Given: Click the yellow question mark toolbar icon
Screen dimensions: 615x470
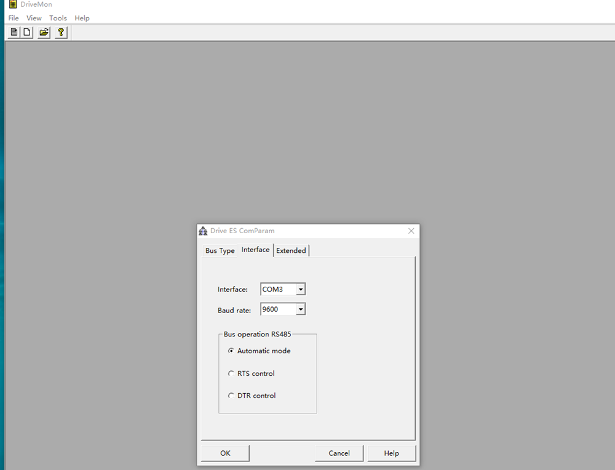Looking at the screenshot, I should coord(60,33).
